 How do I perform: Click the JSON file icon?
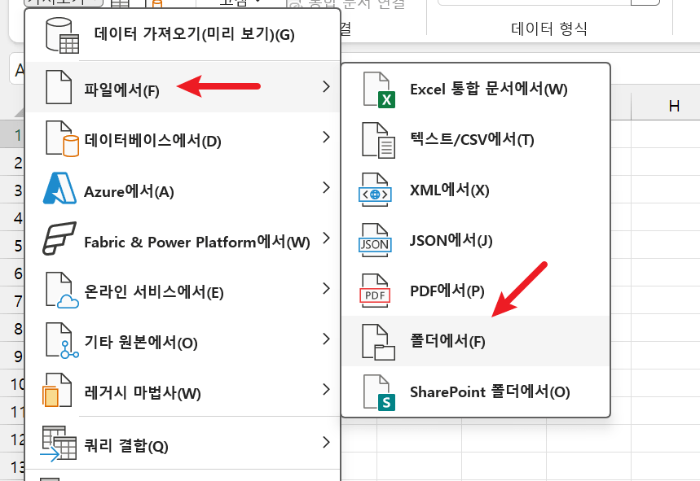(375, 240)
